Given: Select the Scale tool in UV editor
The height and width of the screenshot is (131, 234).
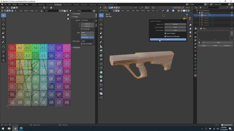Looking at the screenshot, I should (x=3, y=33).
